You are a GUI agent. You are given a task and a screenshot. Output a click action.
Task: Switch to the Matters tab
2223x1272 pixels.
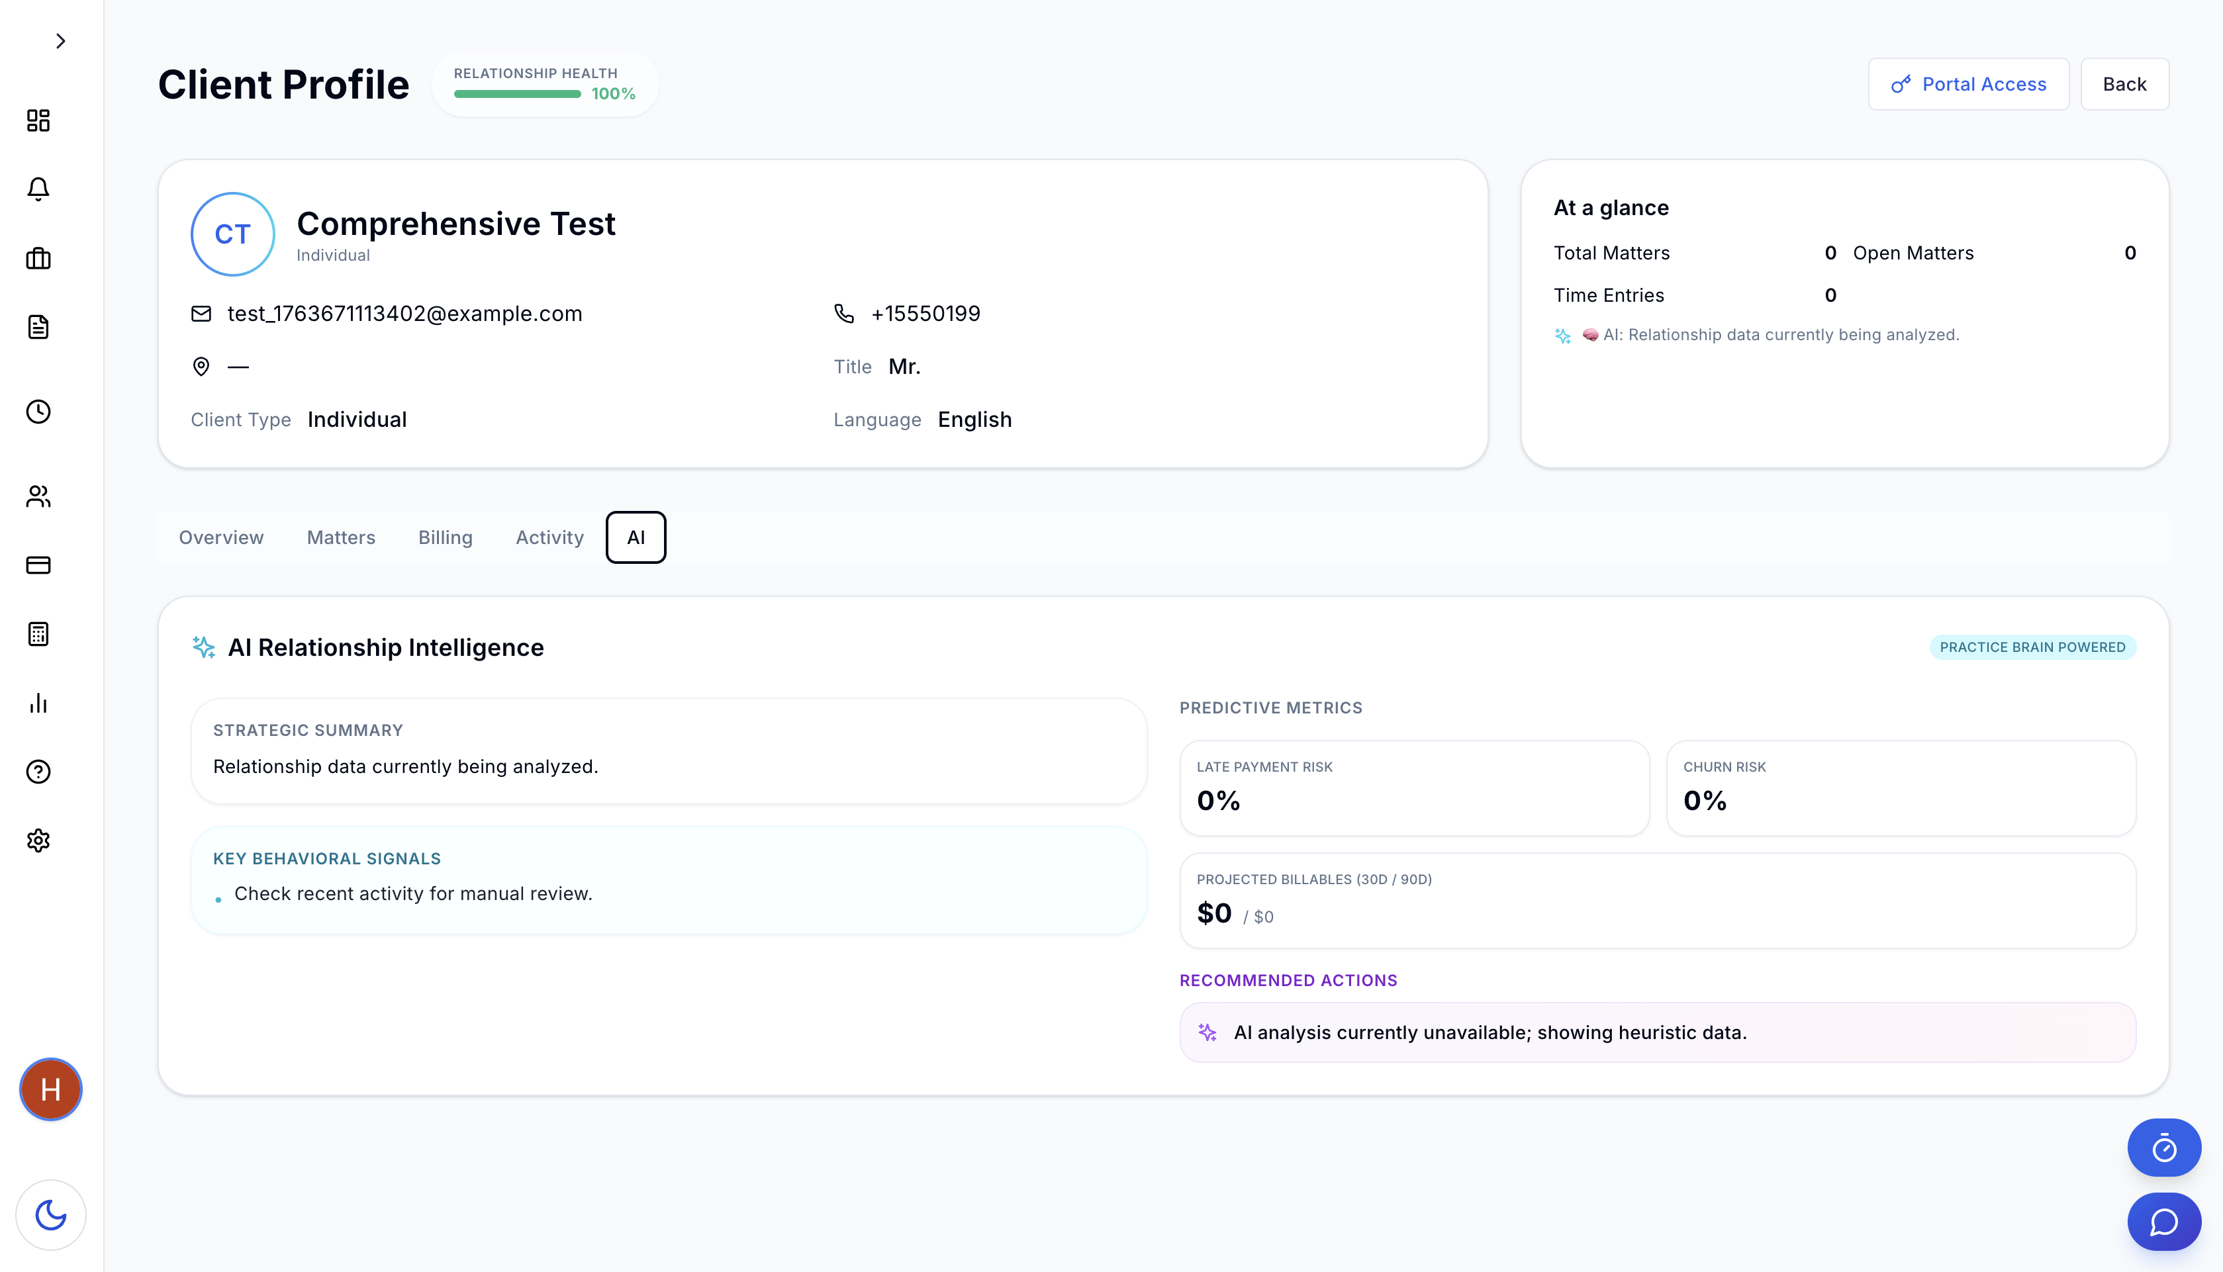point(341,537)
